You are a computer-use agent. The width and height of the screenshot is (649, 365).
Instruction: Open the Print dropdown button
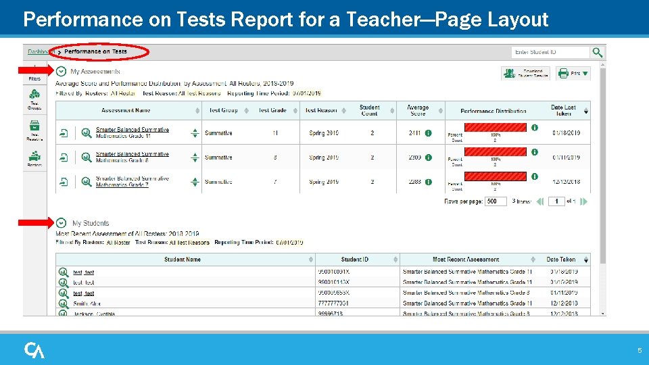click(573, 74)
